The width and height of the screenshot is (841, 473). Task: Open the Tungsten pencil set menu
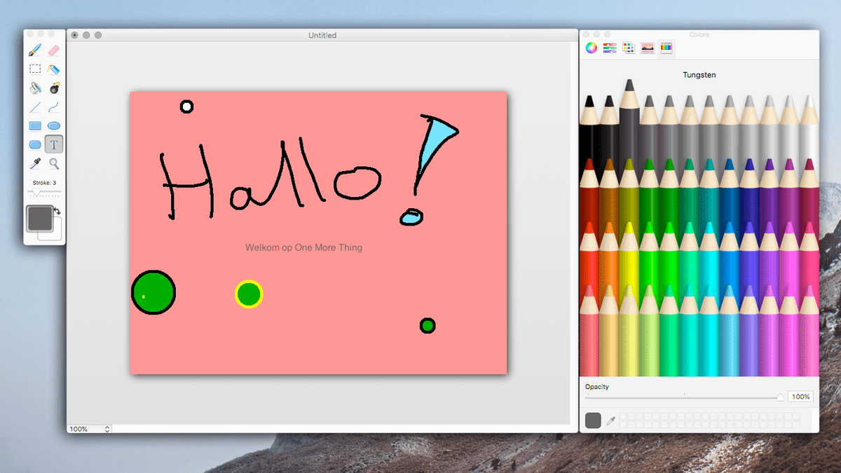pyautogui.click(x=699, y=74)
